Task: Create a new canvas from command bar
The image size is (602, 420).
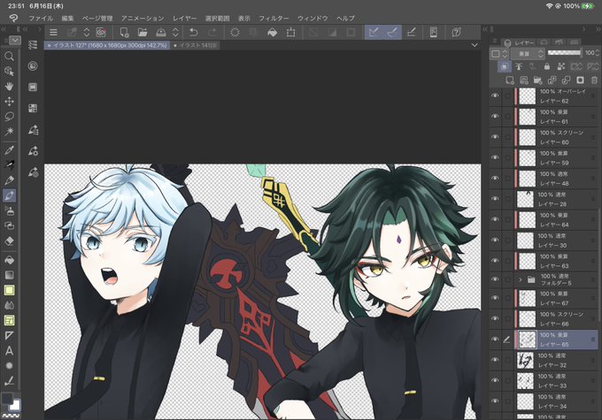Action: [124, 32]
